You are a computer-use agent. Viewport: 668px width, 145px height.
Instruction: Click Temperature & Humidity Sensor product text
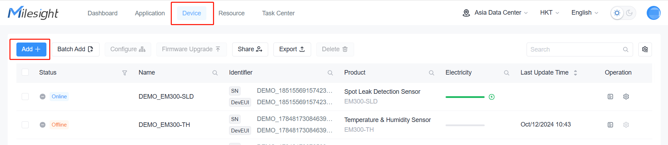click(388, 120)
